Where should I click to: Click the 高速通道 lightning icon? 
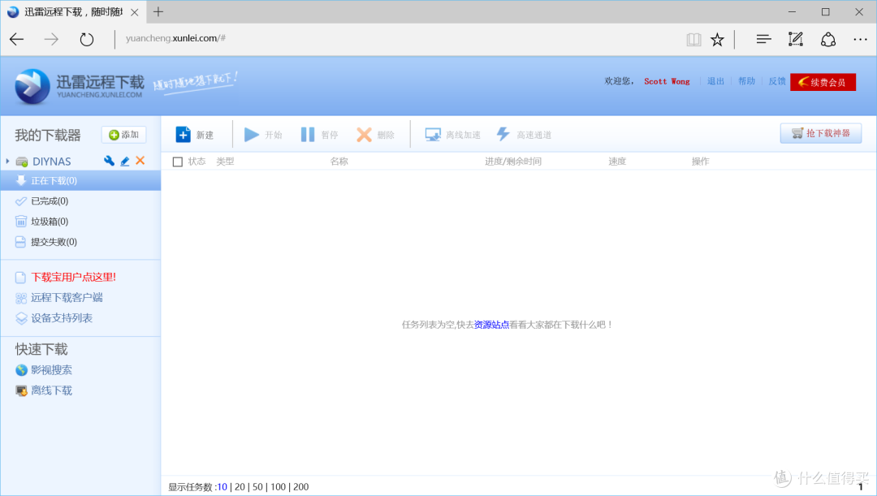point(503,135)
